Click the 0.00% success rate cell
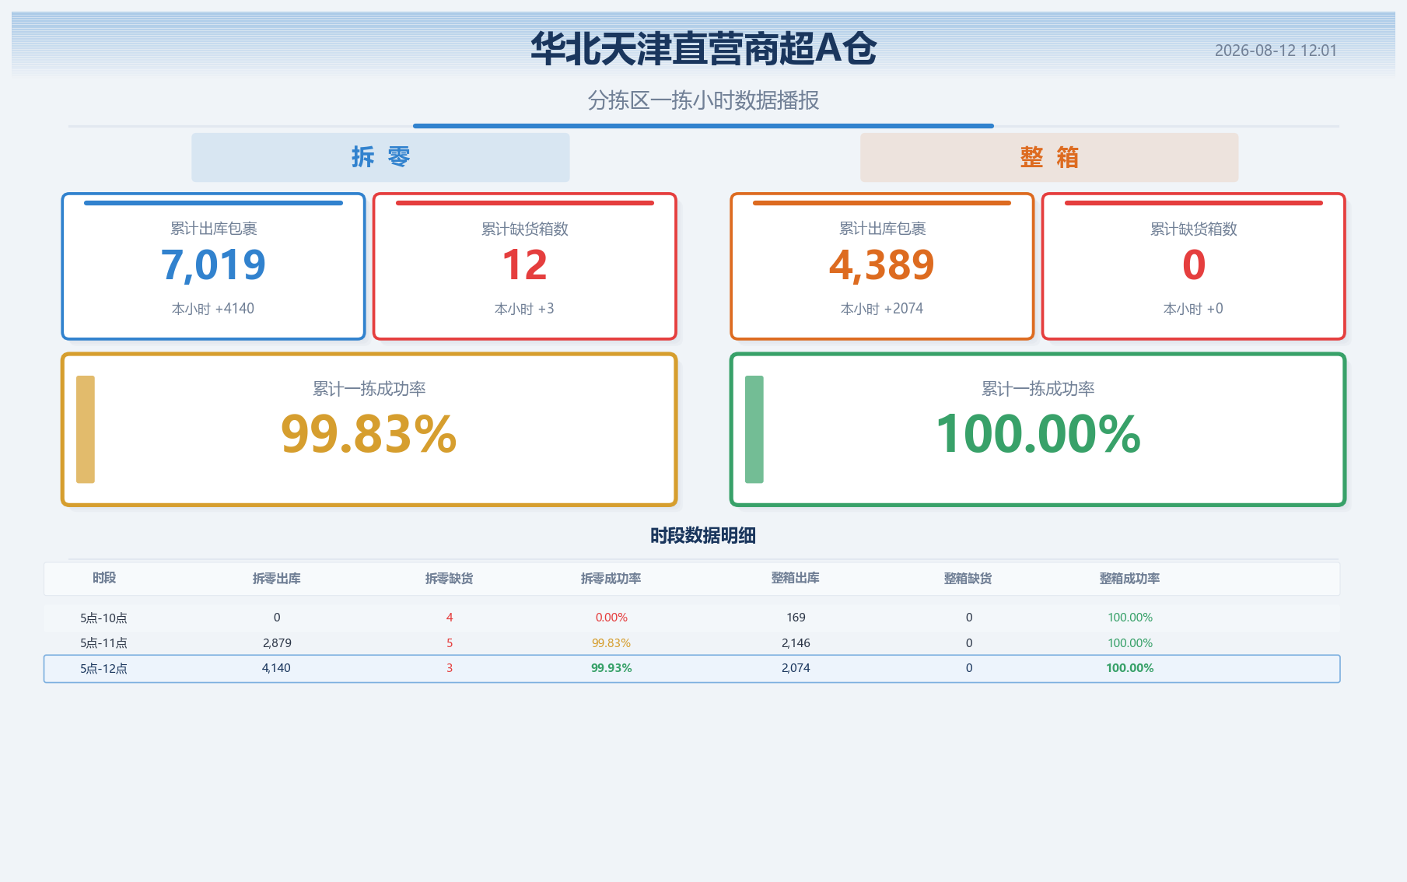1407x882 pixels. pyautogui.click(x=611, y=618)
